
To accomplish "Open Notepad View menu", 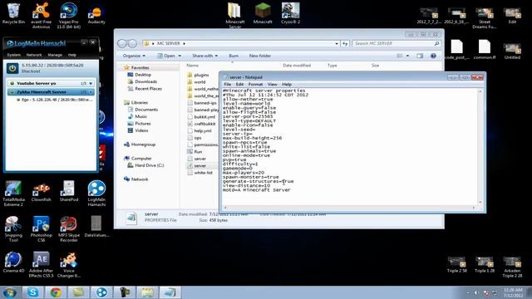I will pyautogui.click(x=272, y=84).
